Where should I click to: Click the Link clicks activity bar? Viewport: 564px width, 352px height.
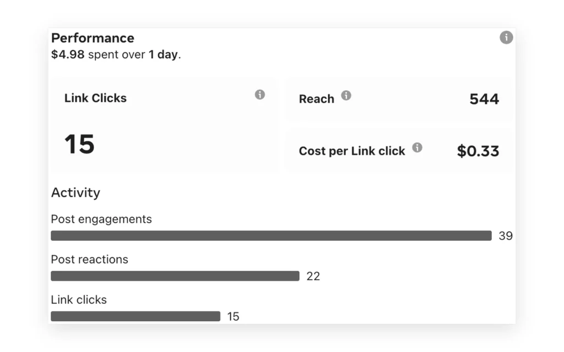tap(135, 316)
